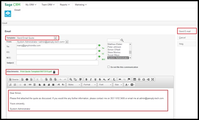Click the Cancel button
199x120 pixels.
click(x=187, y=37)
